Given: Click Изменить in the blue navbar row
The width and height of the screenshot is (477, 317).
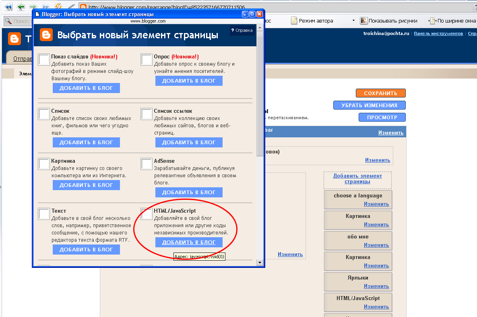Looking at the screenshot, I should pos(391,133).
